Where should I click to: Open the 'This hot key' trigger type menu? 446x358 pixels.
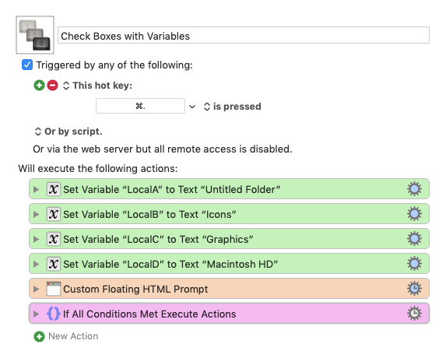(x=97, y=86)
